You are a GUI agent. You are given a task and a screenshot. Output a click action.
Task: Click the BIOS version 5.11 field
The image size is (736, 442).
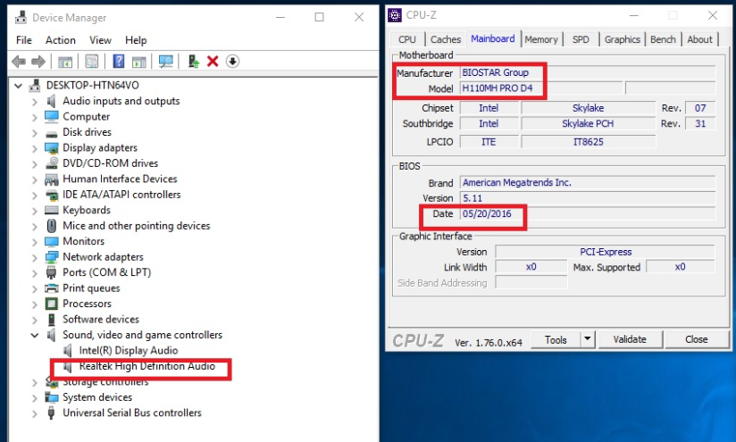[588, 198]
